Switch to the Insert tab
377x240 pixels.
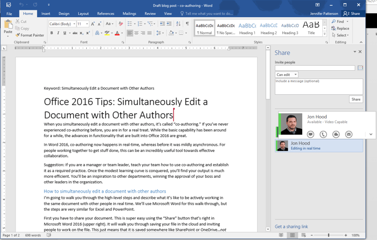pos(46,14)
